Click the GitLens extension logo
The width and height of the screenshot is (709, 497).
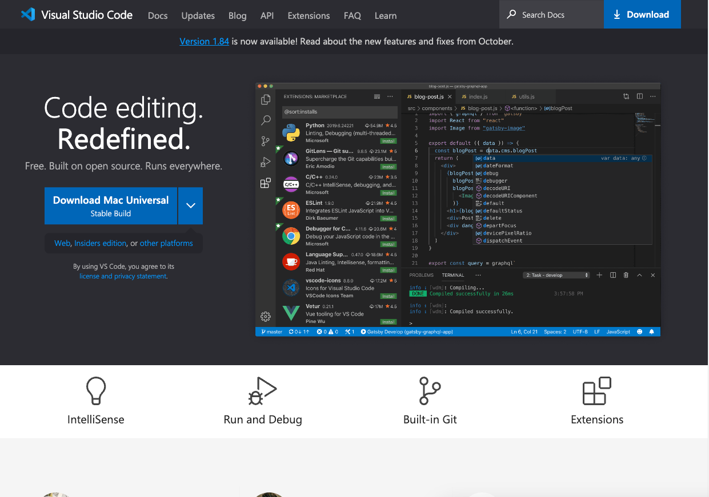pyautogui.click(x=291, y=158)
